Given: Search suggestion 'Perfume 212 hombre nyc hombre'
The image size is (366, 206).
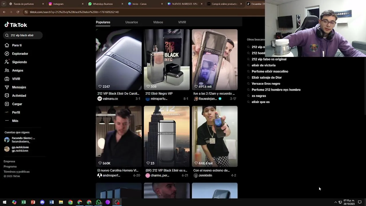Looking at the screenshot, I should [x=276, y=90].
